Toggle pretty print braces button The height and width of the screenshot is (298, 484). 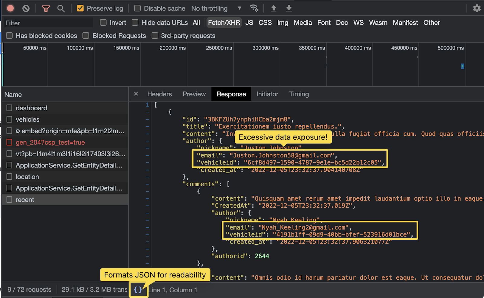[x=138, y=290]
